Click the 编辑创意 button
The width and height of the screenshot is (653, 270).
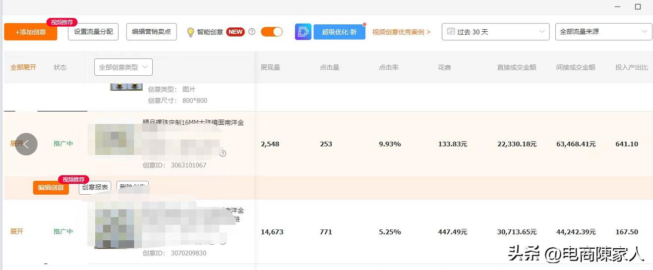point(51,187)
